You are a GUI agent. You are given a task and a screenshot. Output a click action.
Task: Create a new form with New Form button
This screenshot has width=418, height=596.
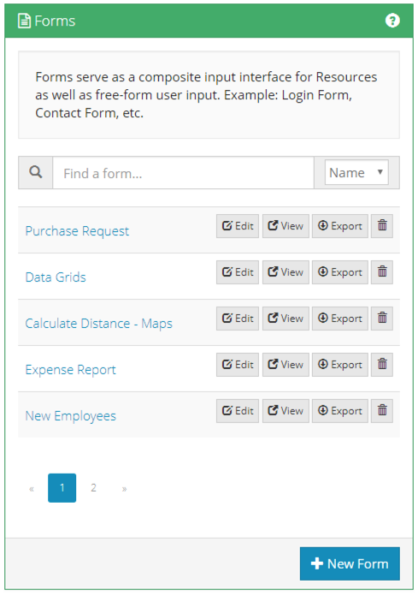coord(350,563)
